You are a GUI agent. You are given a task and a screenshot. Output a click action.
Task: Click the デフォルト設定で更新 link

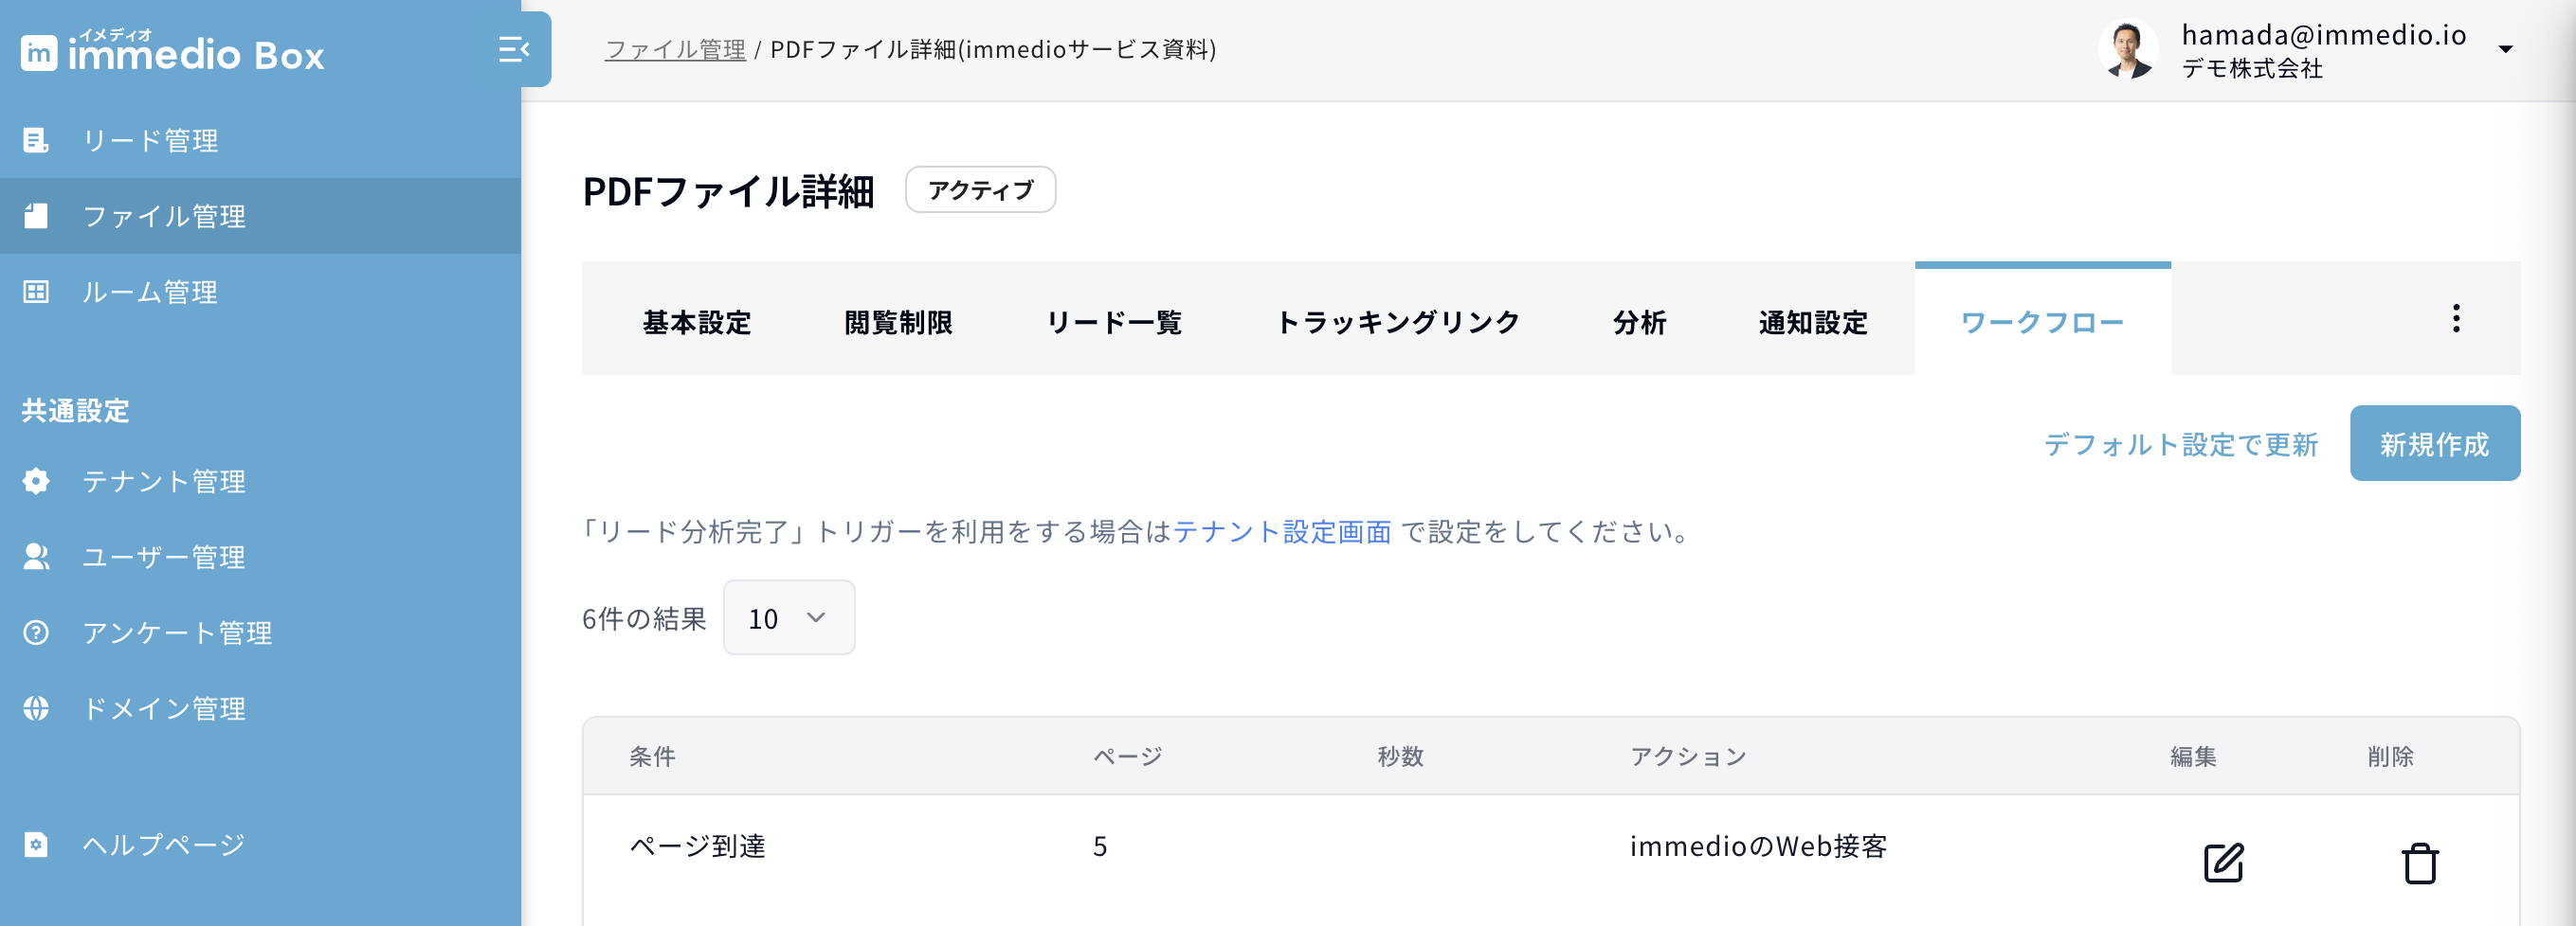point(2180,444)
